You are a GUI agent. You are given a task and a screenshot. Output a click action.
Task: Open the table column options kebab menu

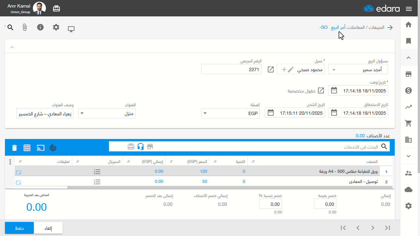click(x=10, y=162)
